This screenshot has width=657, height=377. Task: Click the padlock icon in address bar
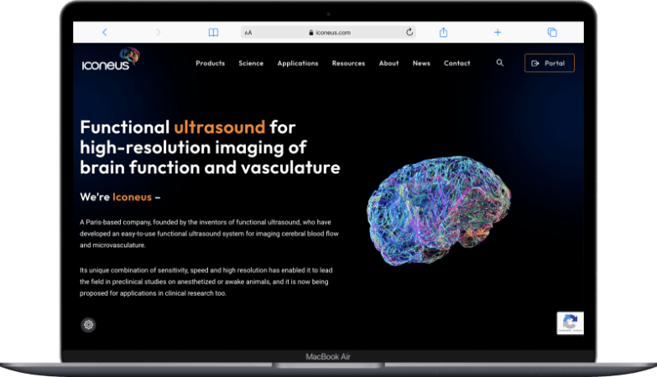[x=311, y=33]
